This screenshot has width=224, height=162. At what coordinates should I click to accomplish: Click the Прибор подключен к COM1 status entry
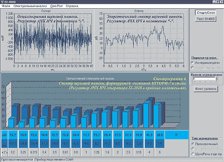click(x=54, y=159)
